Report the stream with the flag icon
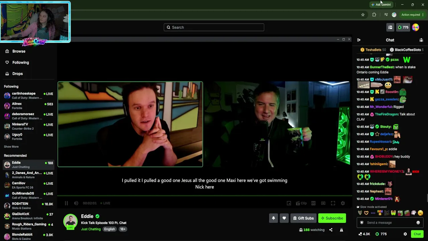This screenshot has height=241, width=428. [x=341, y=230]
